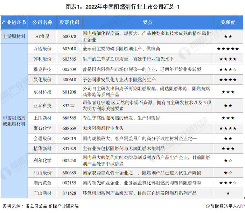The image size is (245, 213).
Task: Click stock code 832241
Action: pyautogui.click(x=69, y=105)
